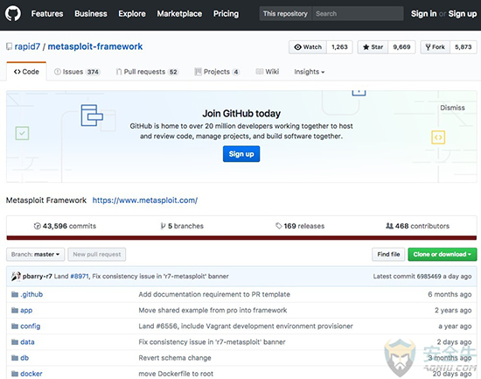Screen dimensions: 481x379
Task: Open commit 'Move shared example from pro into framework'
Action: (x=213, y=310)
